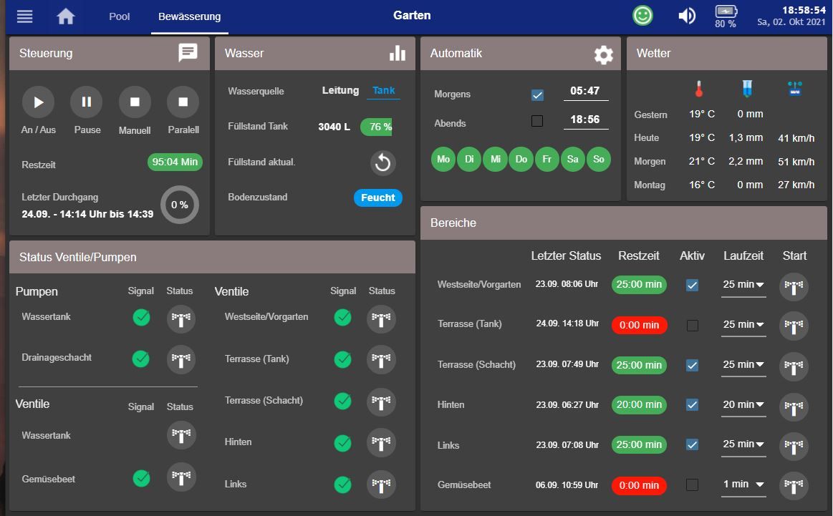
Task: Go to the home screen icon
Action: pyautogui.click(x=66, y=16)
